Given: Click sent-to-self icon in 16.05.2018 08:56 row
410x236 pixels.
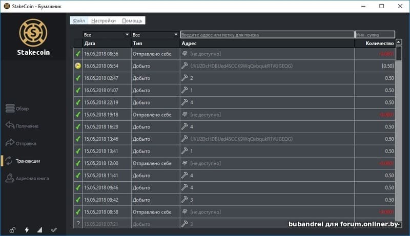Looking at the screenshot, I should [x=184, y=54].
